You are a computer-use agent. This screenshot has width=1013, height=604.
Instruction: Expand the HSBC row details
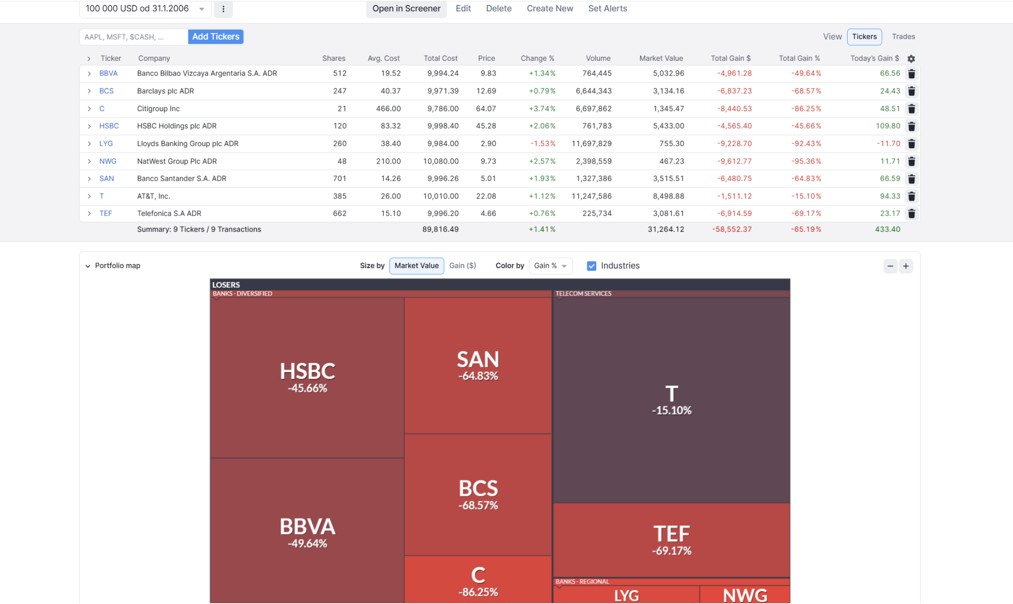[89, 126]
